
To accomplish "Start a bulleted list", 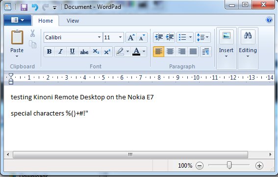I will point(182,37).
